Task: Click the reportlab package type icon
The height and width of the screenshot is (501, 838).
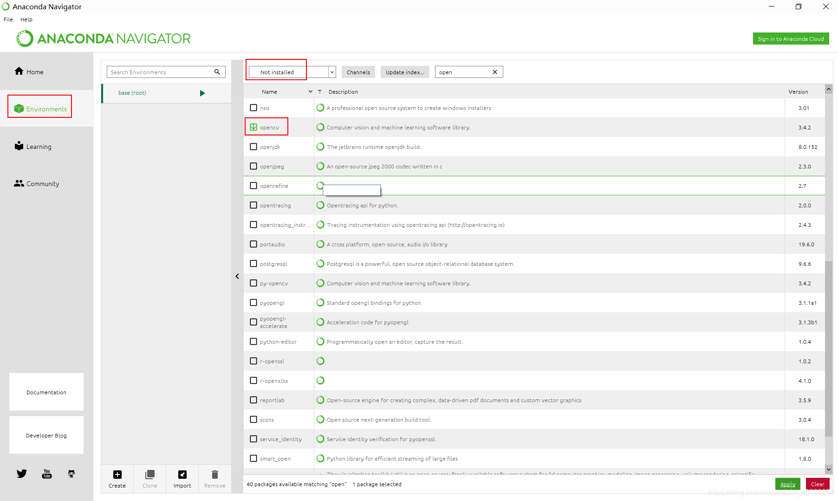Action: click(x=320, y=400)
